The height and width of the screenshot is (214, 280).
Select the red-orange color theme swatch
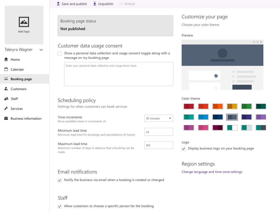coord(203,106)
